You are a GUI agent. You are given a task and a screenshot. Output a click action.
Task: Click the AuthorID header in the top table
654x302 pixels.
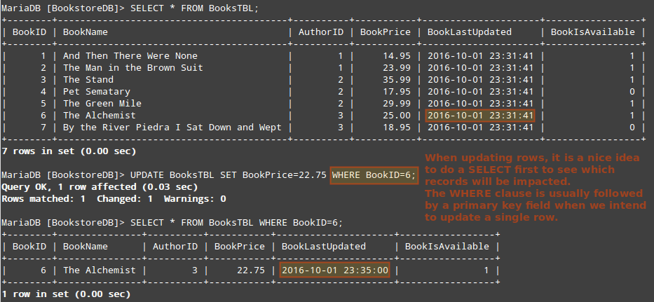tap(321, 32)
